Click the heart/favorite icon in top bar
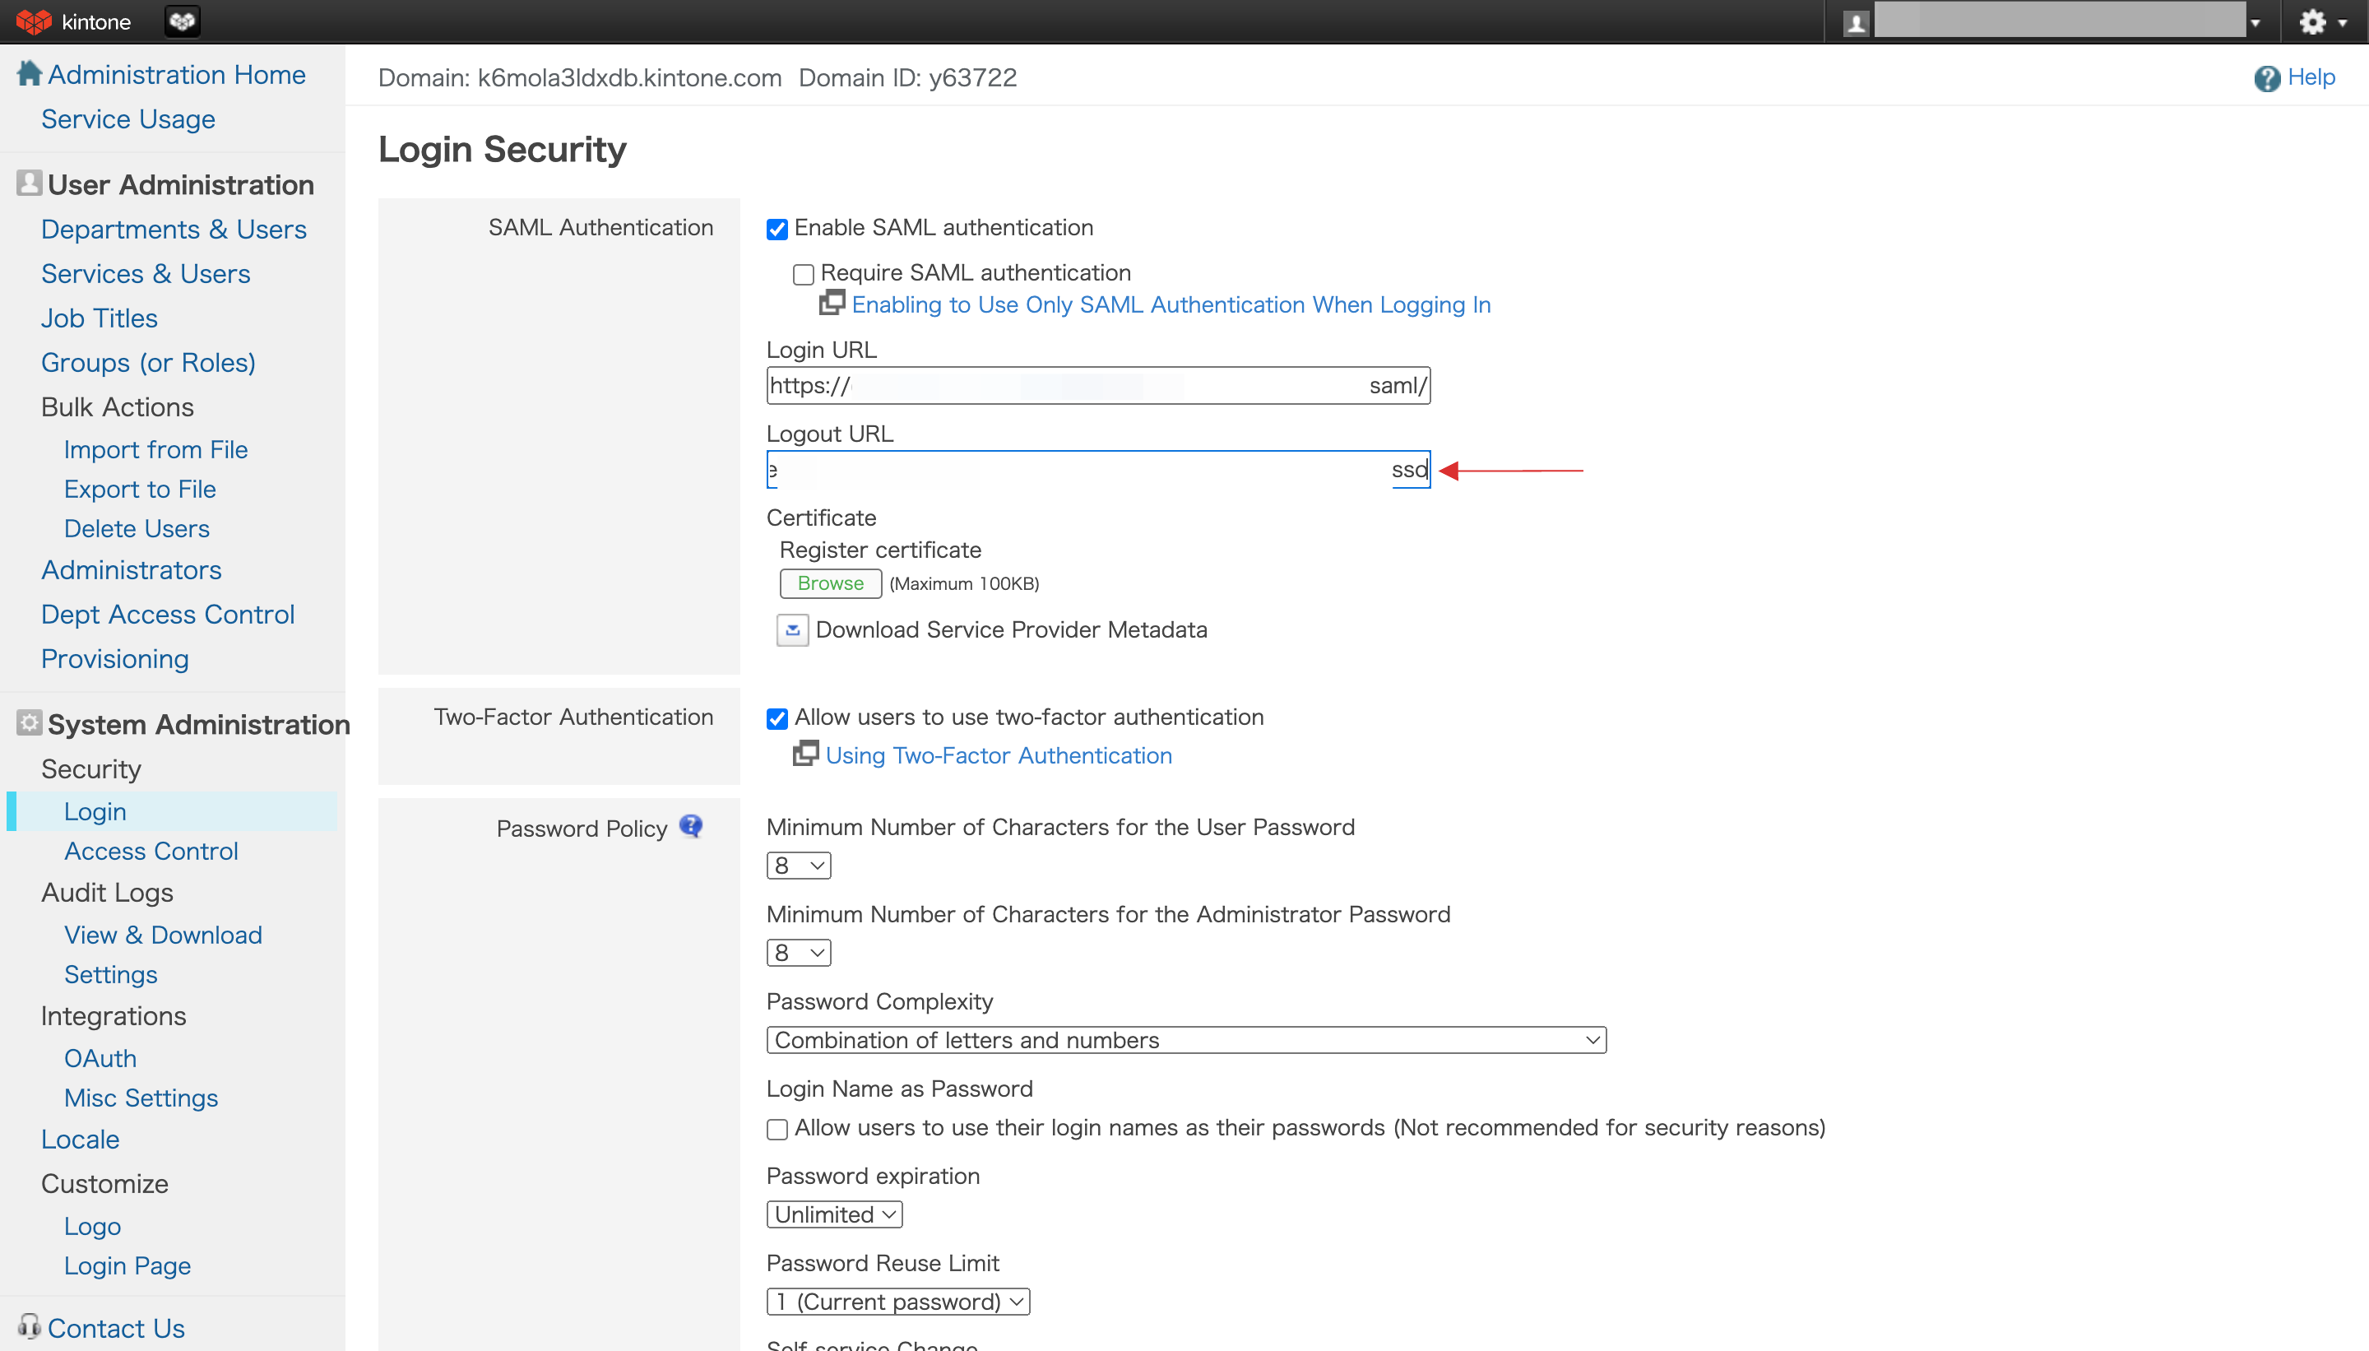Image resolution: width=2369 pixels, height=1351 pixels. 183,21
